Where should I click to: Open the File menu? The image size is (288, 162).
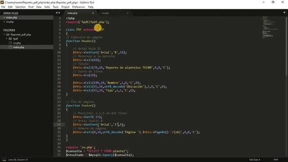click(x=3, y=7)
